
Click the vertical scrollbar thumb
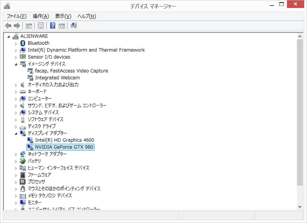pos(300,112)
